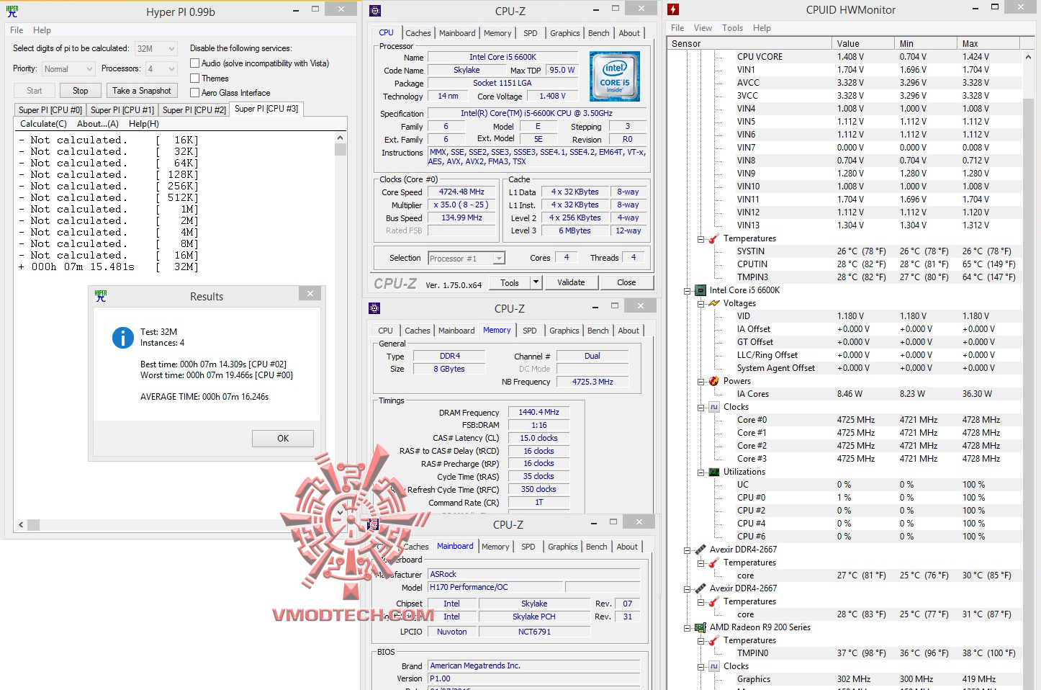Click the CPUID HWMonitor title bar icon
This screenshot has width=1041, height=690.
[x=673, y=9]
